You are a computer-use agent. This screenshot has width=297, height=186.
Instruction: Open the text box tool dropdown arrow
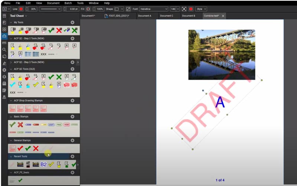click(9, 9)
